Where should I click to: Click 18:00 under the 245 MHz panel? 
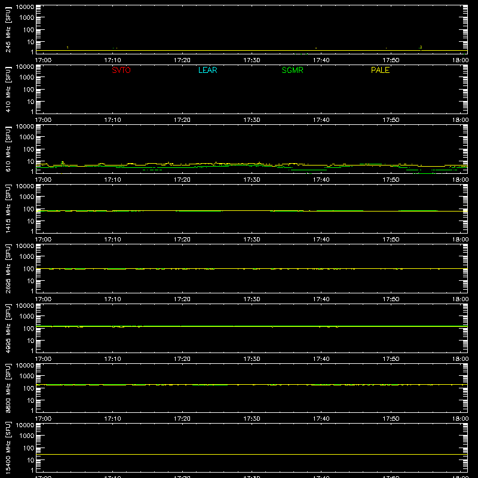coord(460,60)
